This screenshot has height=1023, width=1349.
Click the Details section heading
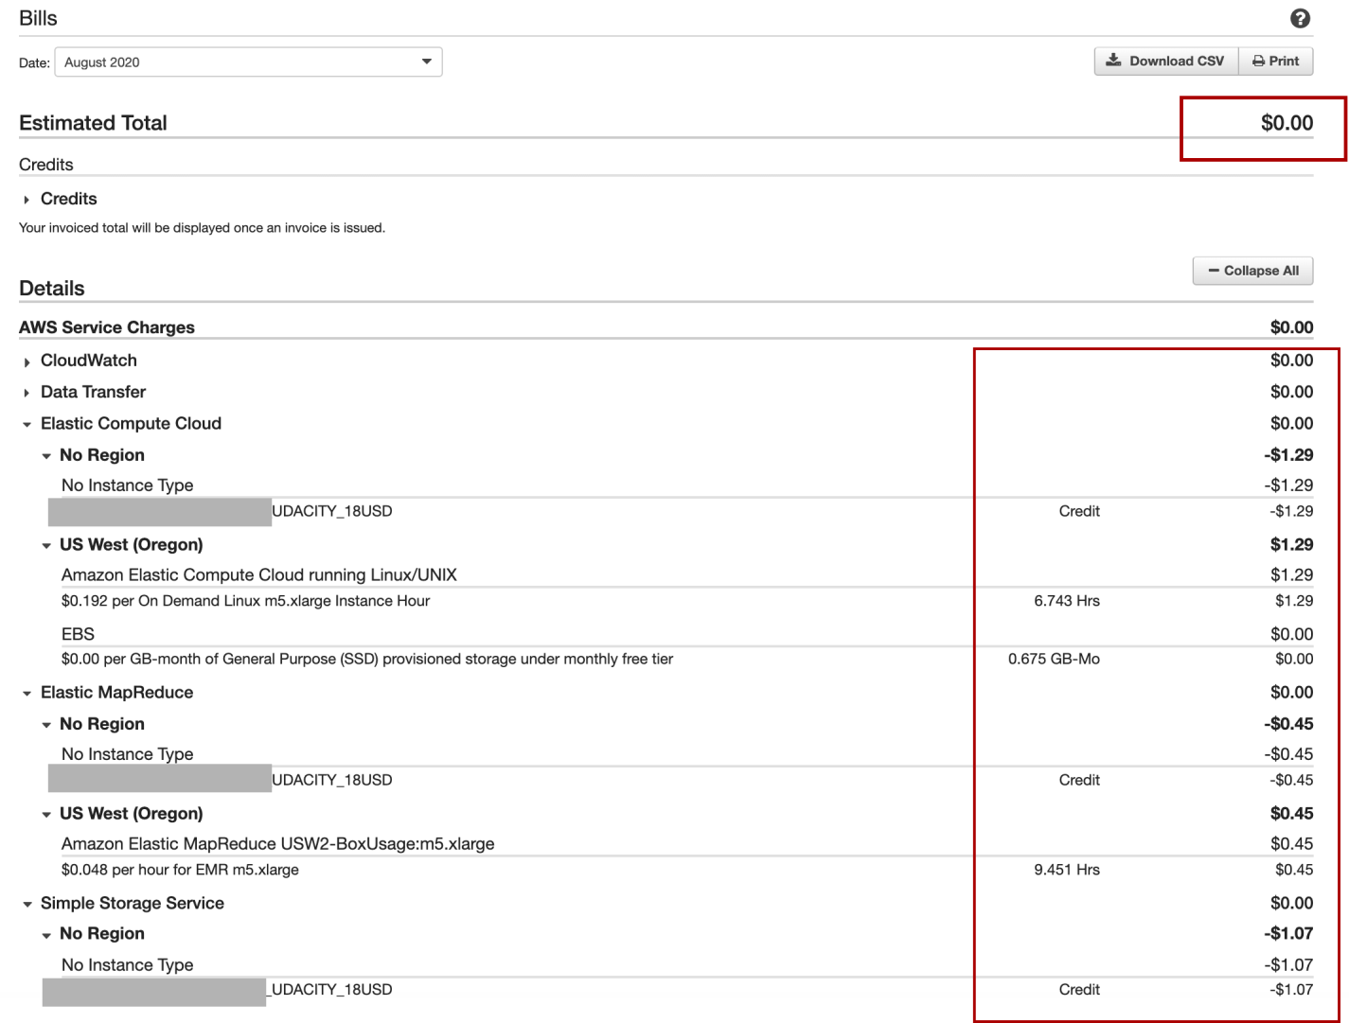click(x=52, y=289)
